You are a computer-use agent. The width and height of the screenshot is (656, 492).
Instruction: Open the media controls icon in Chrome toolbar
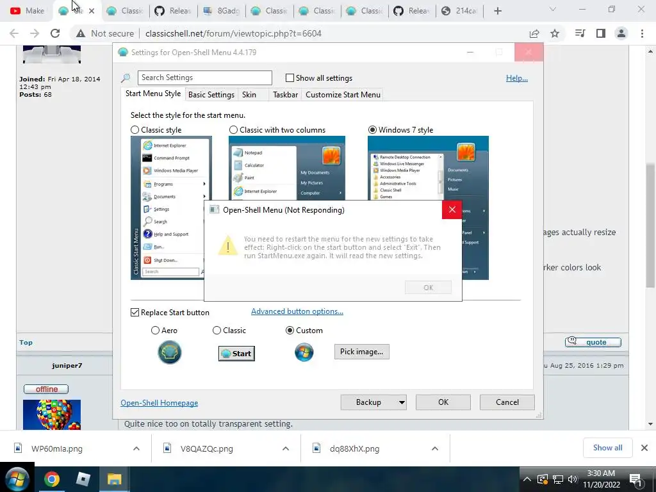(580, 33)
